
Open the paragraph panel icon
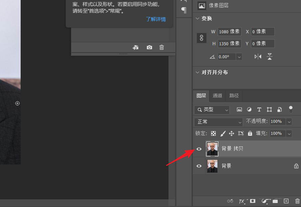[184, 10]
